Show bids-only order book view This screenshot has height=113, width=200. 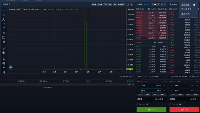pyautogui.click(x=162, y=5)
